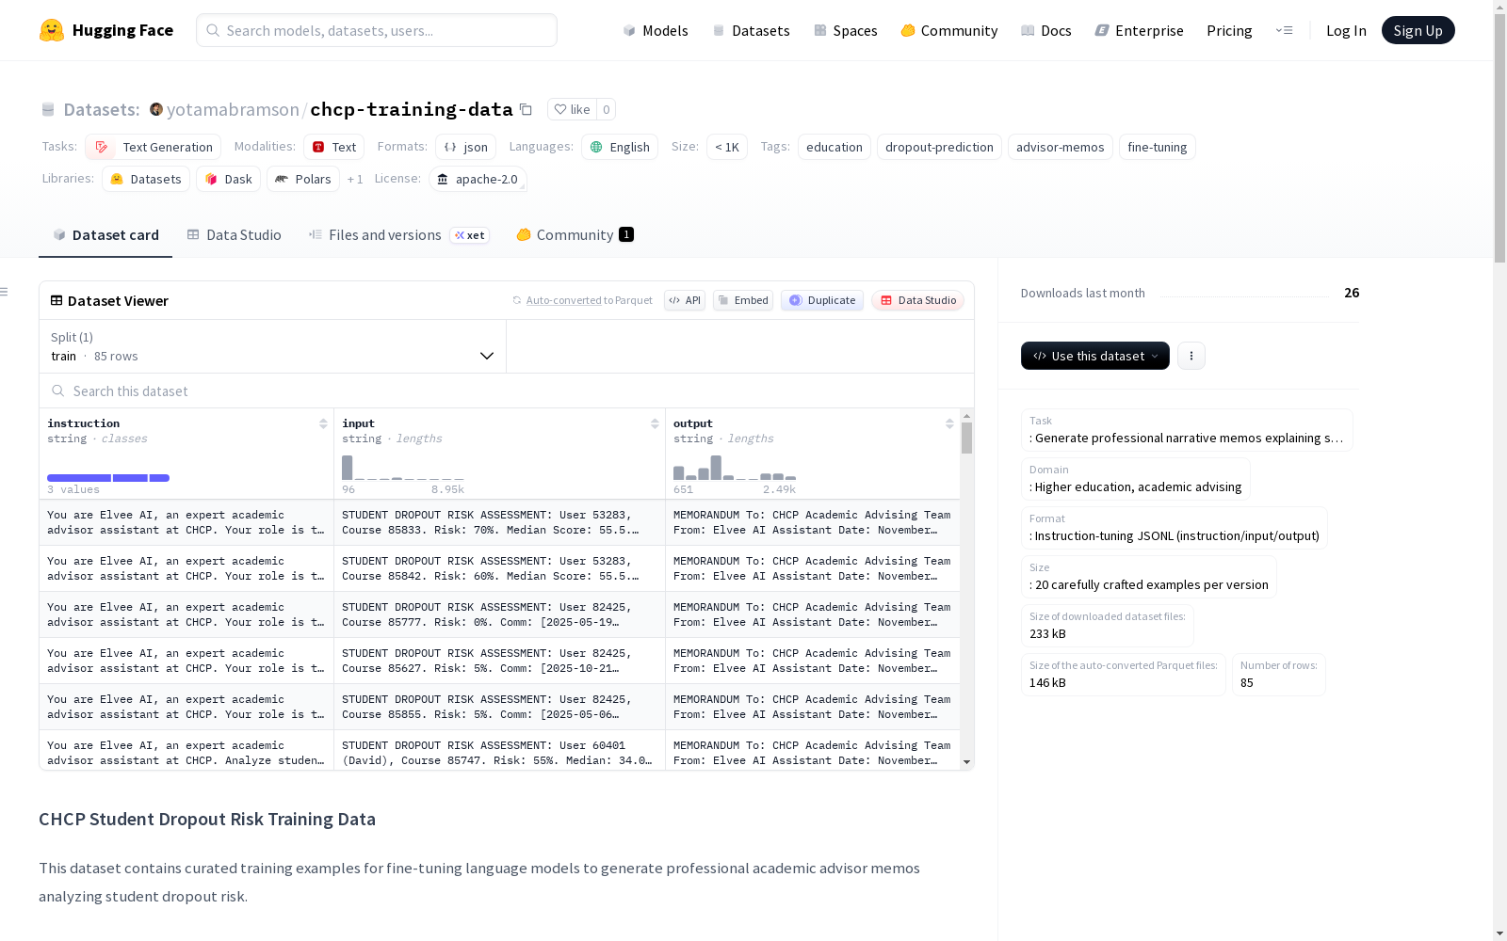The width and height of the screenshot is (1507, 941).
Task: Select the row with Course 85833
Action: coord(499,522)
